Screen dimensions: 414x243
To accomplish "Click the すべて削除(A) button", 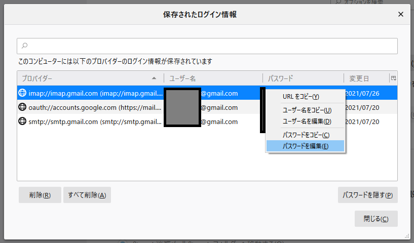I will click(x=87, y=195).
